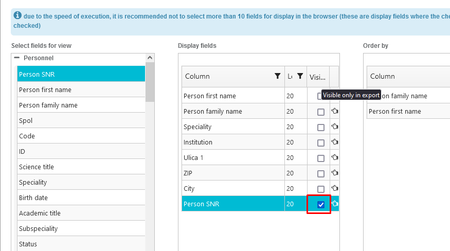The width and height of the screenshot is (450, 251).
Task: Click the hand icon in Institution row
Action: pyautogui.click(x=334, y=142)
